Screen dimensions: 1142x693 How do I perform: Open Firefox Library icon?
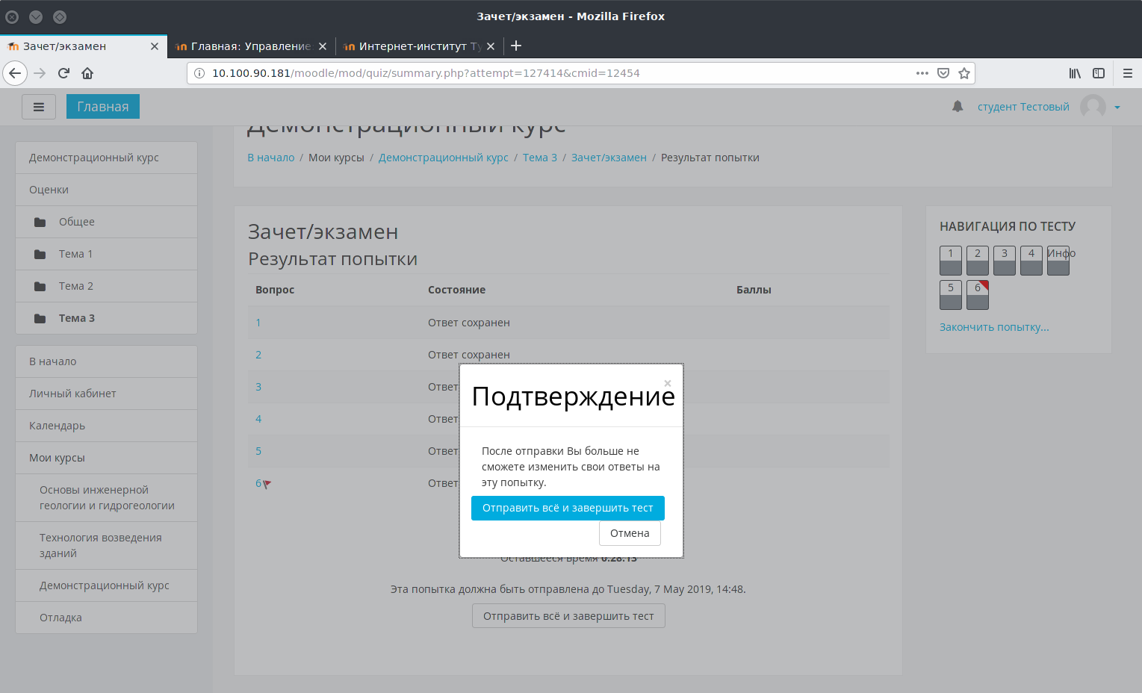coord(1075,73)
